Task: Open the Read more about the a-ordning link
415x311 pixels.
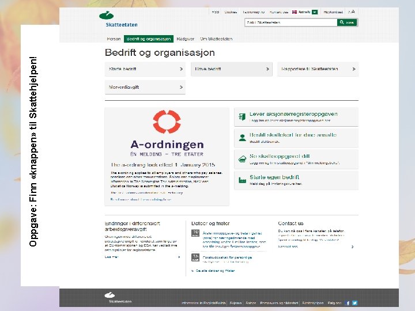Action: 141,199
